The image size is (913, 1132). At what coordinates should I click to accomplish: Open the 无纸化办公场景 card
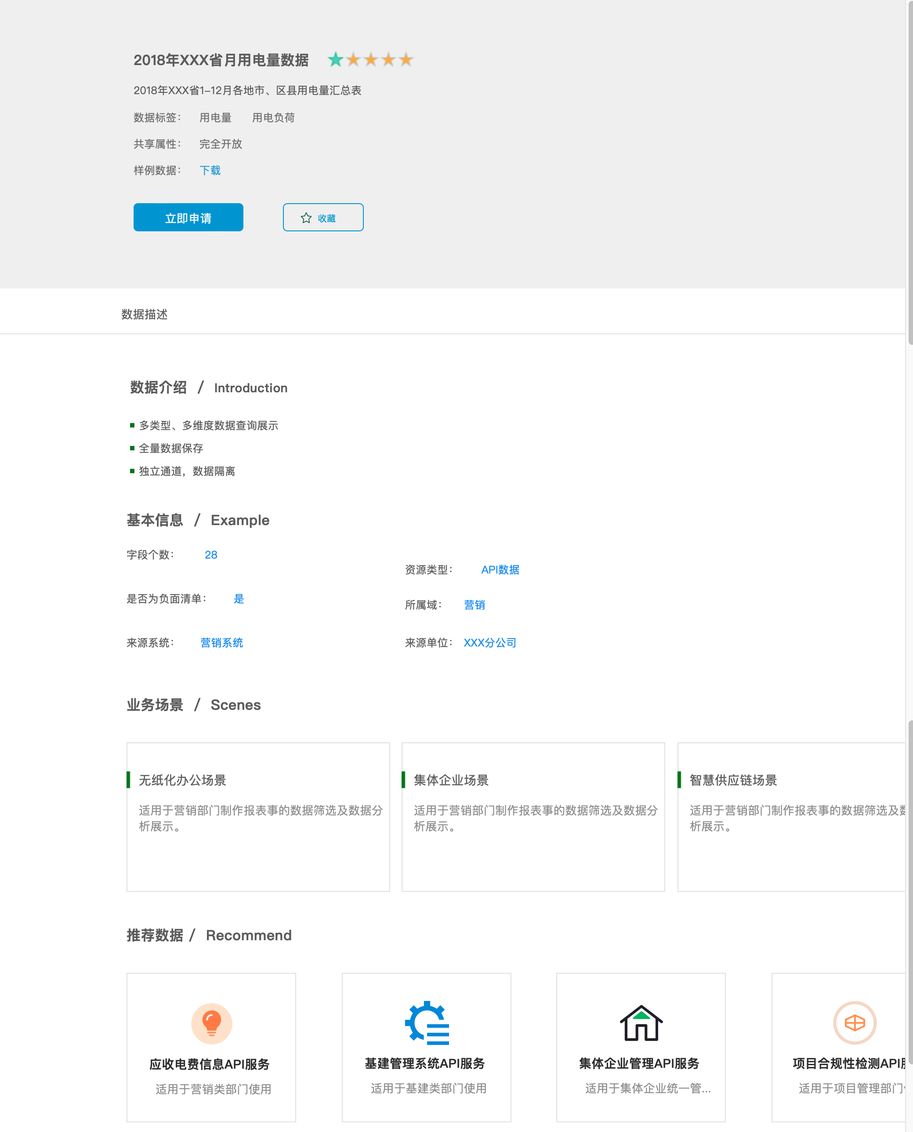click(x=258, y=817)
